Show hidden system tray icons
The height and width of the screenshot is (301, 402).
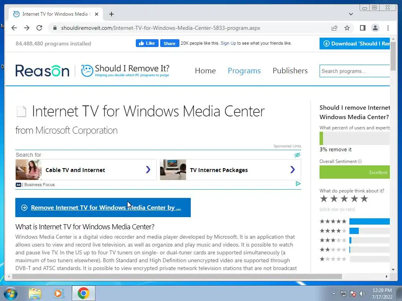[334, 294]
